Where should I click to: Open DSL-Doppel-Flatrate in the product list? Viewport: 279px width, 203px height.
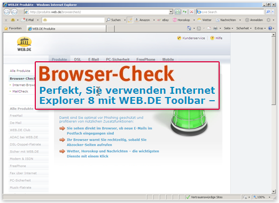click(x=25, y=144)
